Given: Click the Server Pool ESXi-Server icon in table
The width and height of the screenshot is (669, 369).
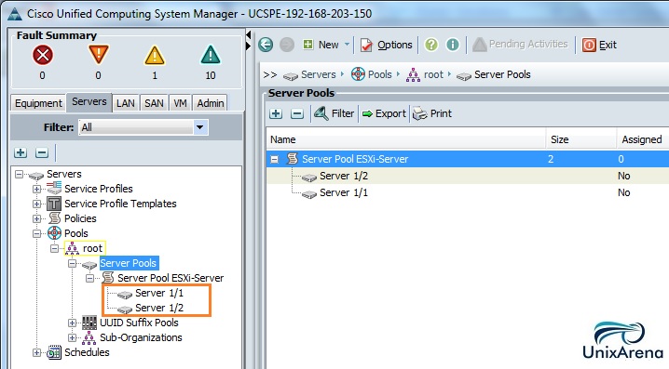Looking at the screenshot, I should 293,159.
